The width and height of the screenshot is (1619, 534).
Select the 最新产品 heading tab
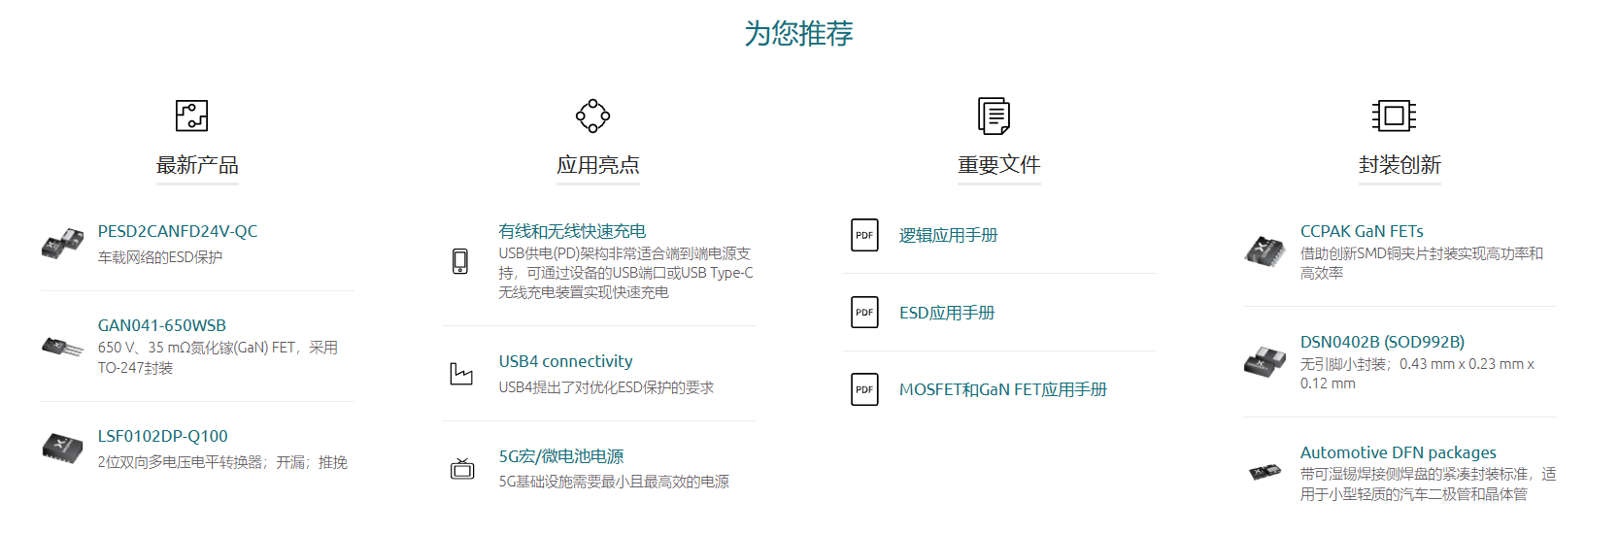[x=197, y=165]
